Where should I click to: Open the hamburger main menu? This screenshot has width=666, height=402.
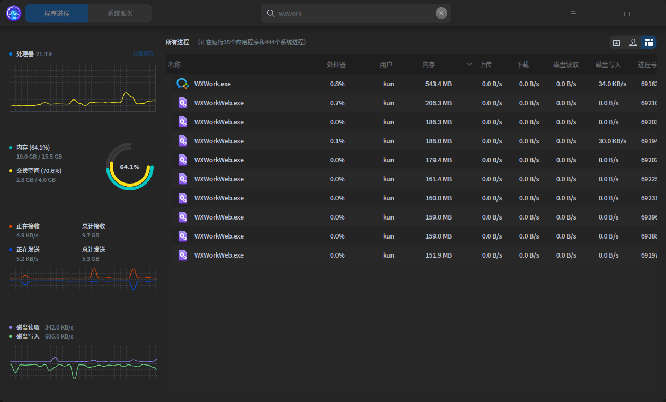tap(574, 14)
